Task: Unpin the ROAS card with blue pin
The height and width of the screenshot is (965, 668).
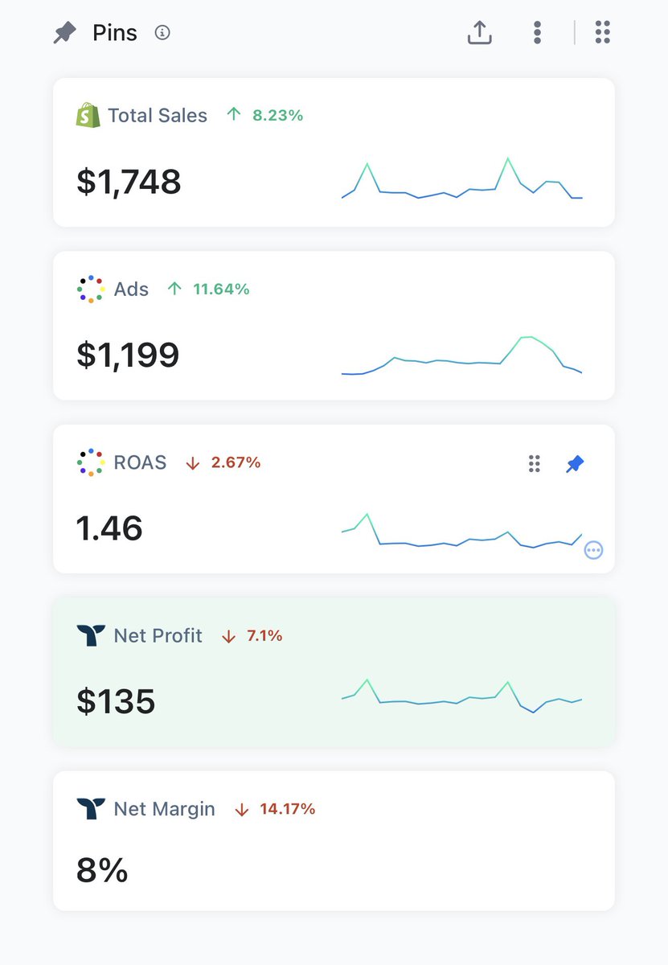Action: click(576, 464)
